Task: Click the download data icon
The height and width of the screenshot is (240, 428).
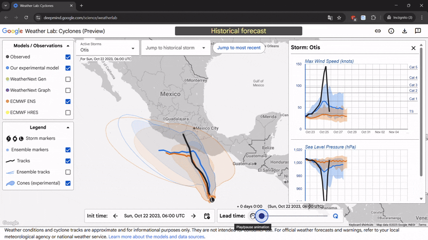Action: [x=404, y=31]
